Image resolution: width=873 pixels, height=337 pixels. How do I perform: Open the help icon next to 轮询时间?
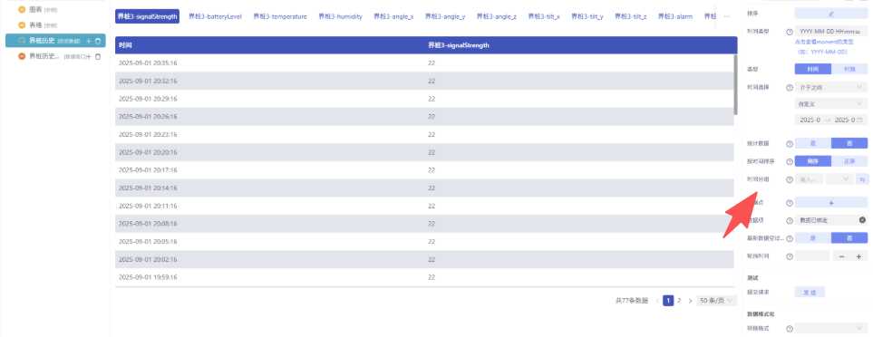point(790,256)
